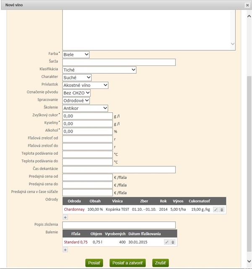Click the Poslať a zatvoriť button
The height and width of the screenshot is (269, 252).
click(x=128, y=263)
